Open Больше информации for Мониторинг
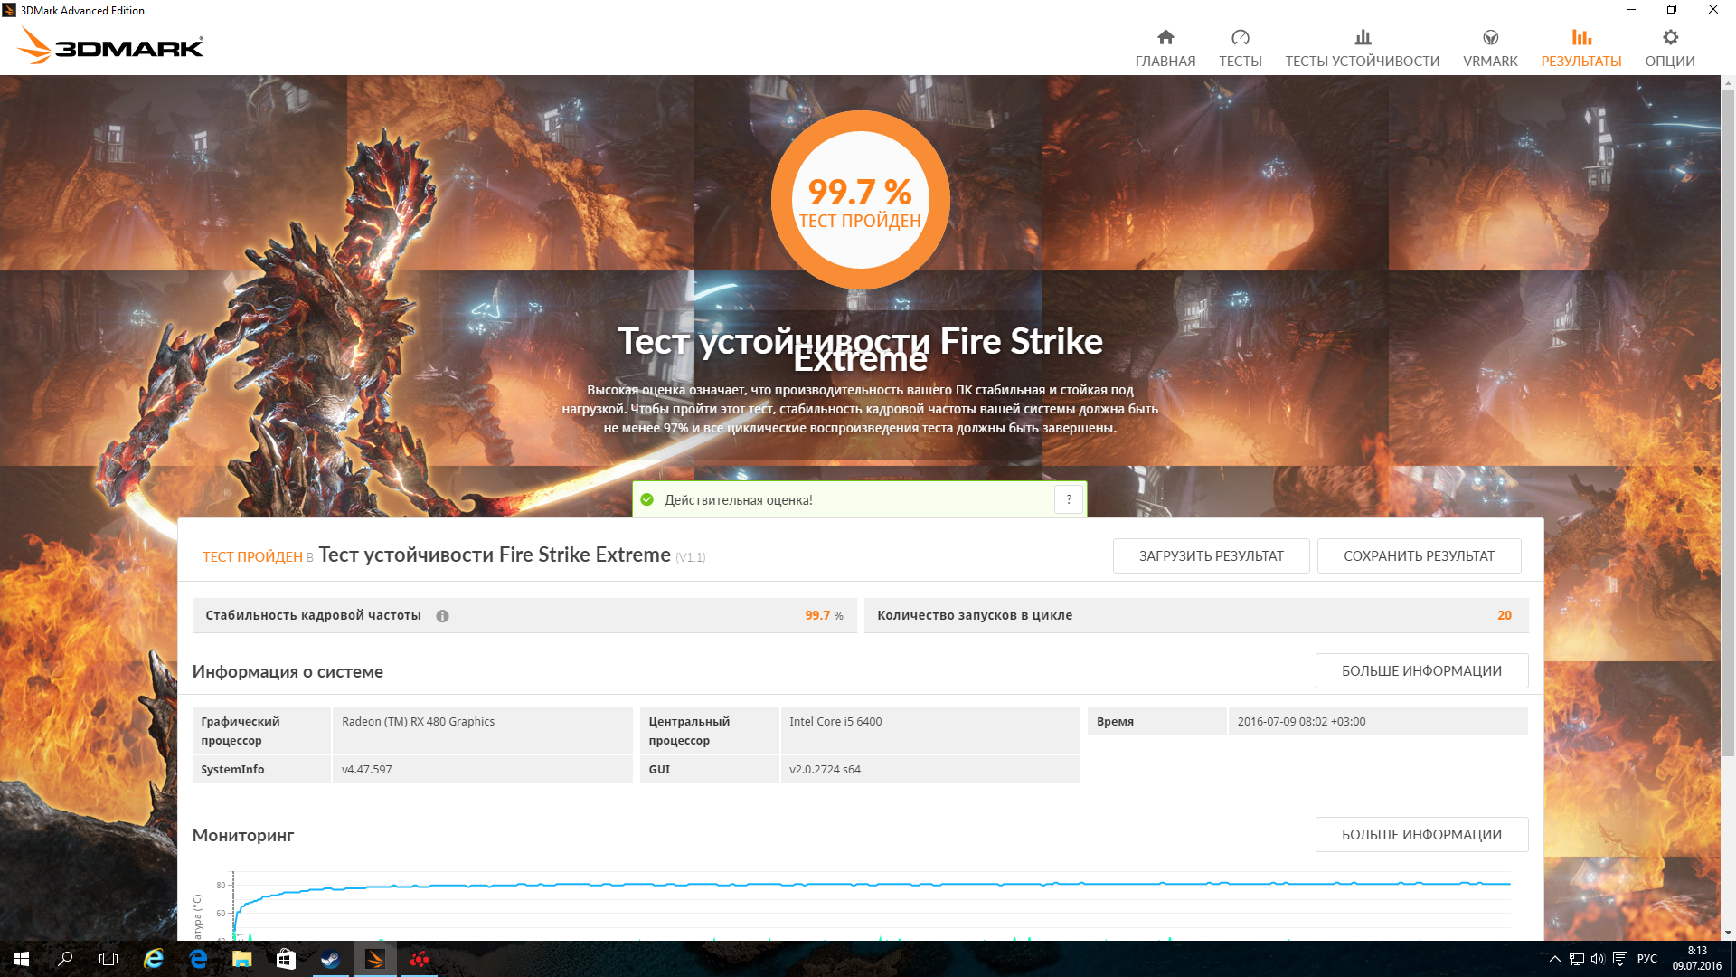Screen dimensions: 1736x977 (1421, 834)
